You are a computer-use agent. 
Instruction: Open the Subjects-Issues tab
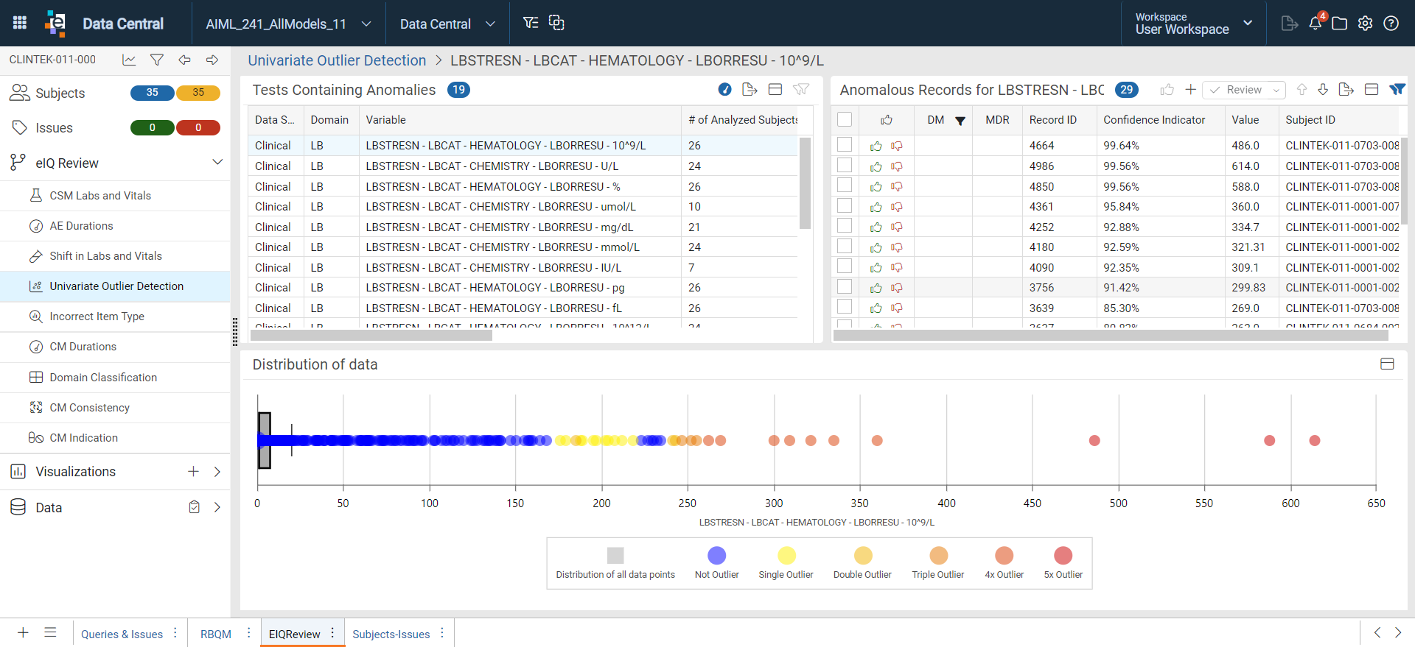click(x=391, y=634)
